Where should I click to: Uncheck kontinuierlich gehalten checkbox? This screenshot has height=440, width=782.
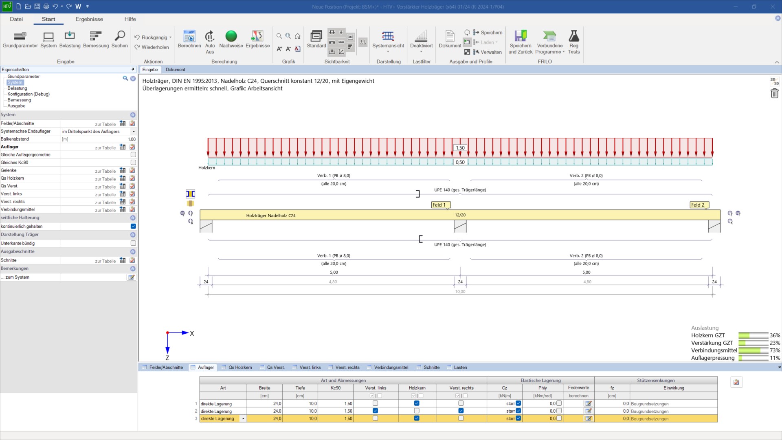[133, 227]
